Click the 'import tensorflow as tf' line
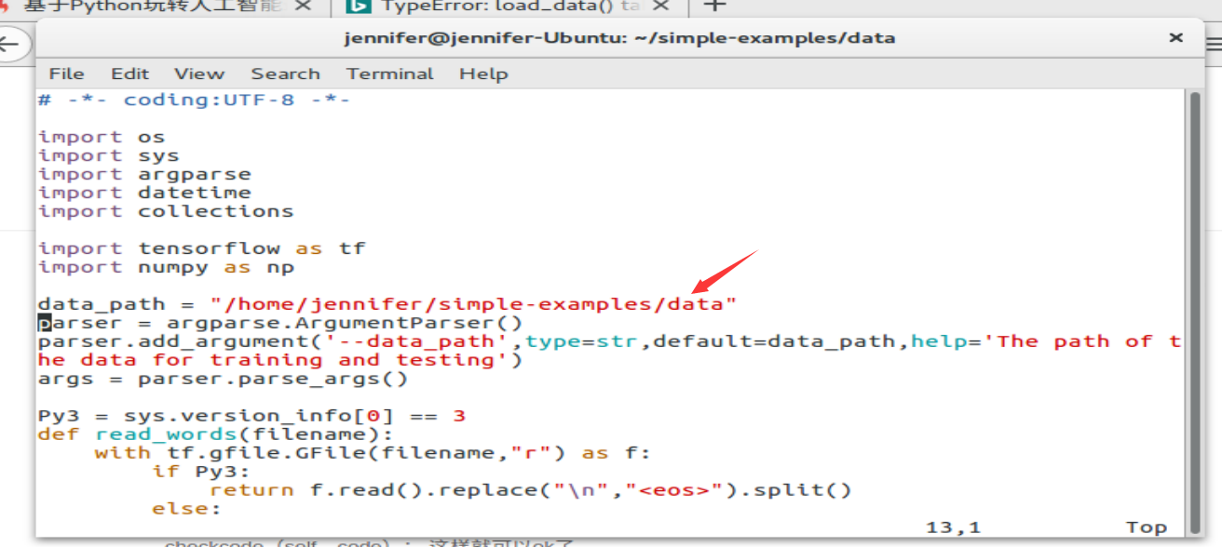This screenshot has height=547, width=1222. [202, 248]
